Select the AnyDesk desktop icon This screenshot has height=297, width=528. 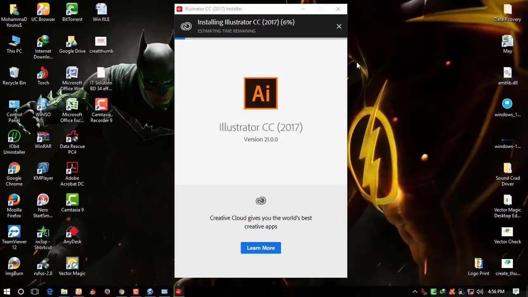72,235
